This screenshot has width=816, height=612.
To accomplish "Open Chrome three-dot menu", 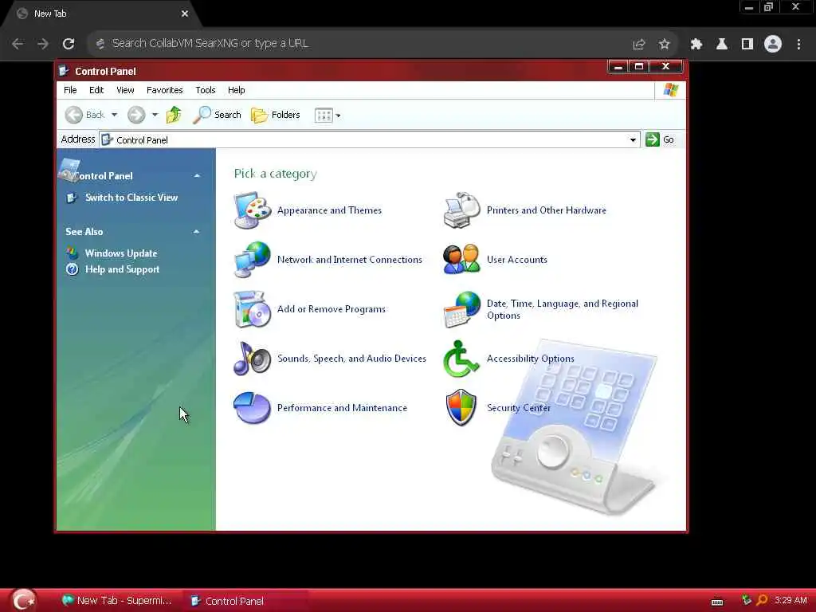I will pyautogui.click(x=798, y=45).
